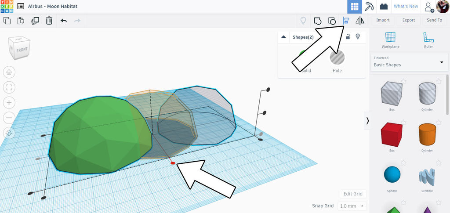Screen dimensions: 450x213
Task: Select the orange Cylinder shape
Action: click(x=427, y=135)
